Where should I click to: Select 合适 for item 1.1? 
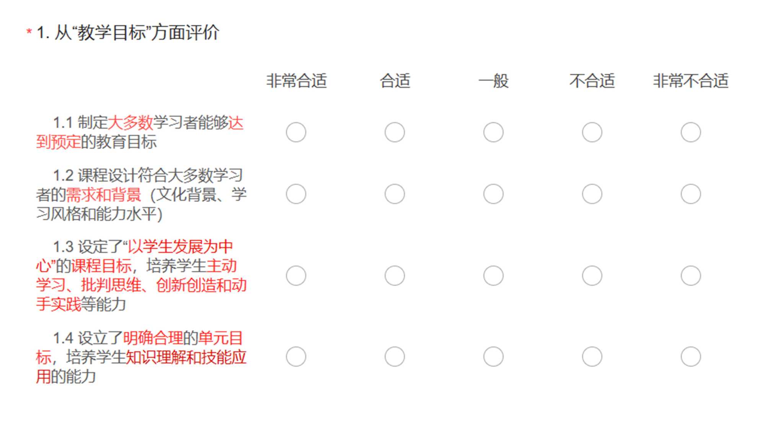tap(395, 132)
